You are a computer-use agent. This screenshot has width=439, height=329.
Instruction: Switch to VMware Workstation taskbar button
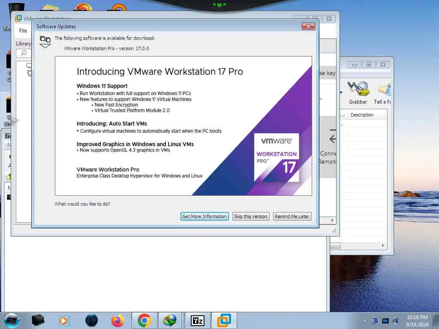[x=224, y=320]
